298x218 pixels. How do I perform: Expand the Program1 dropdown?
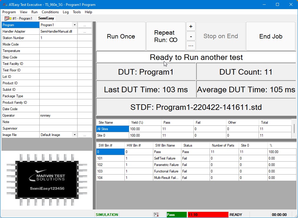click(x=75, y=25)
